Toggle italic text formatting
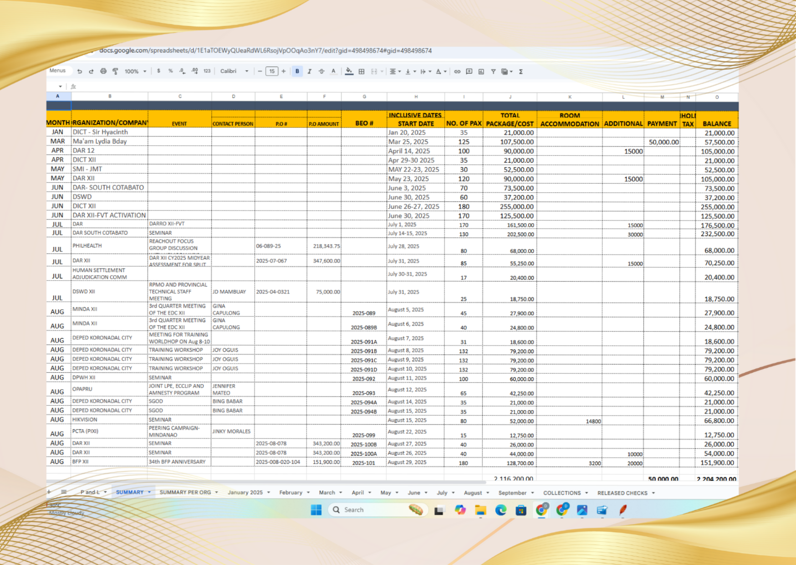The image size is (796, 565). point(310,72)
